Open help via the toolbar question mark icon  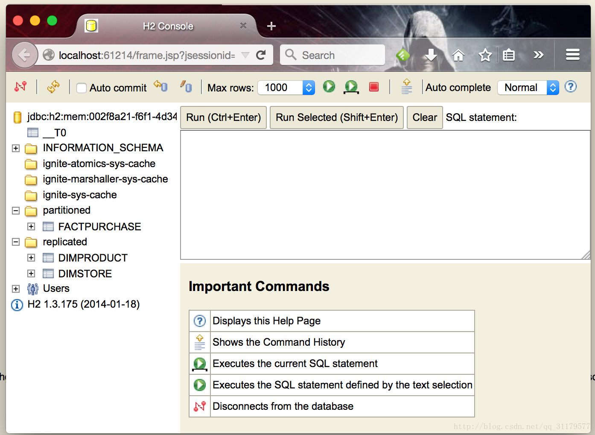pyautogui.click(x=570, y=87)
